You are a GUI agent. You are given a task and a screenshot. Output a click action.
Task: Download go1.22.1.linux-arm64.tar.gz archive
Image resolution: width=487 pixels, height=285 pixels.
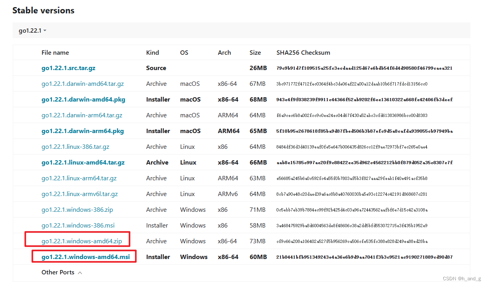(79, 178)
